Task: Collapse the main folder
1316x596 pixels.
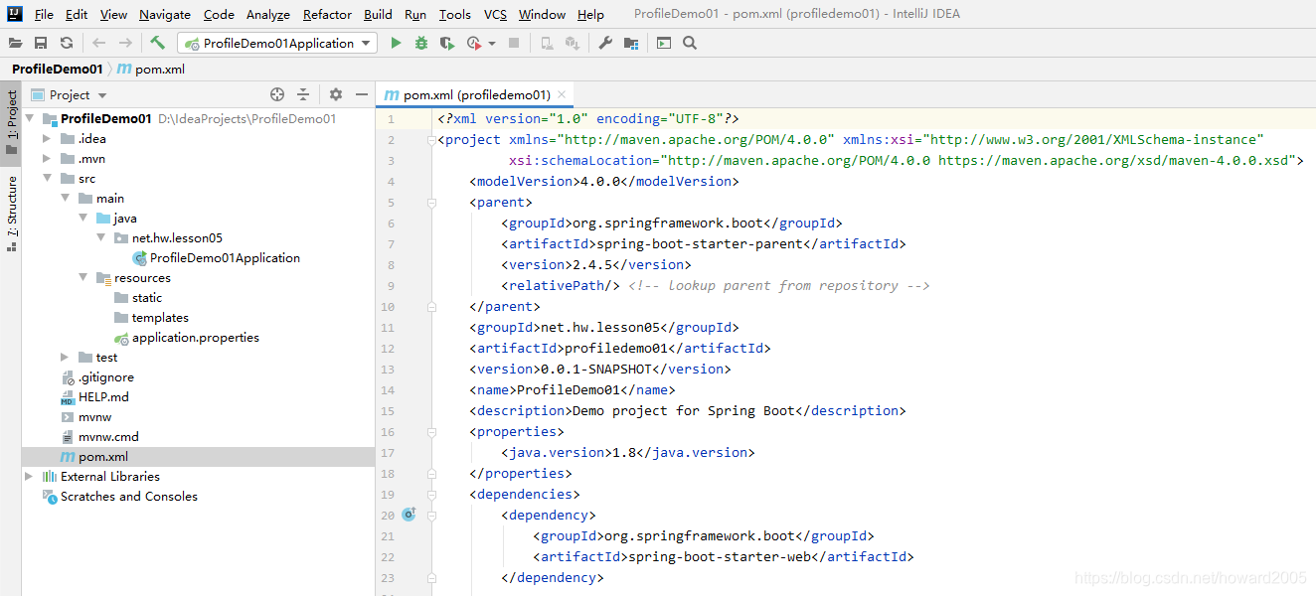Action: pyautogui.click(x=66, y=198)
